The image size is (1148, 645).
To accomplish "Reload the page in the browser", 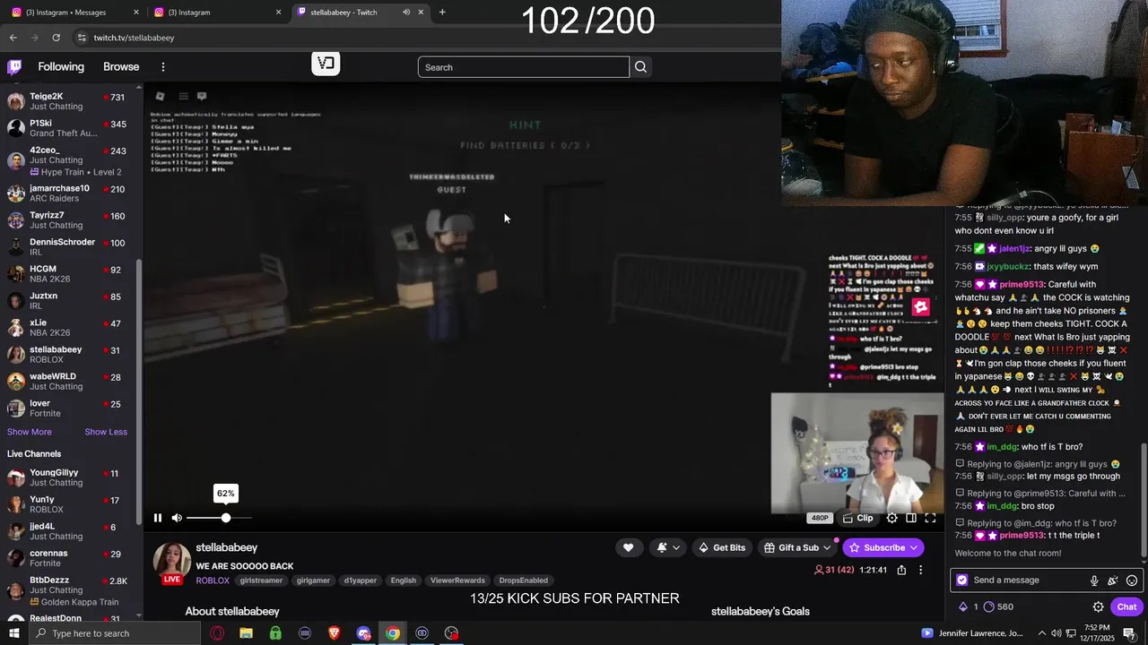I will [x=56, y=38].
